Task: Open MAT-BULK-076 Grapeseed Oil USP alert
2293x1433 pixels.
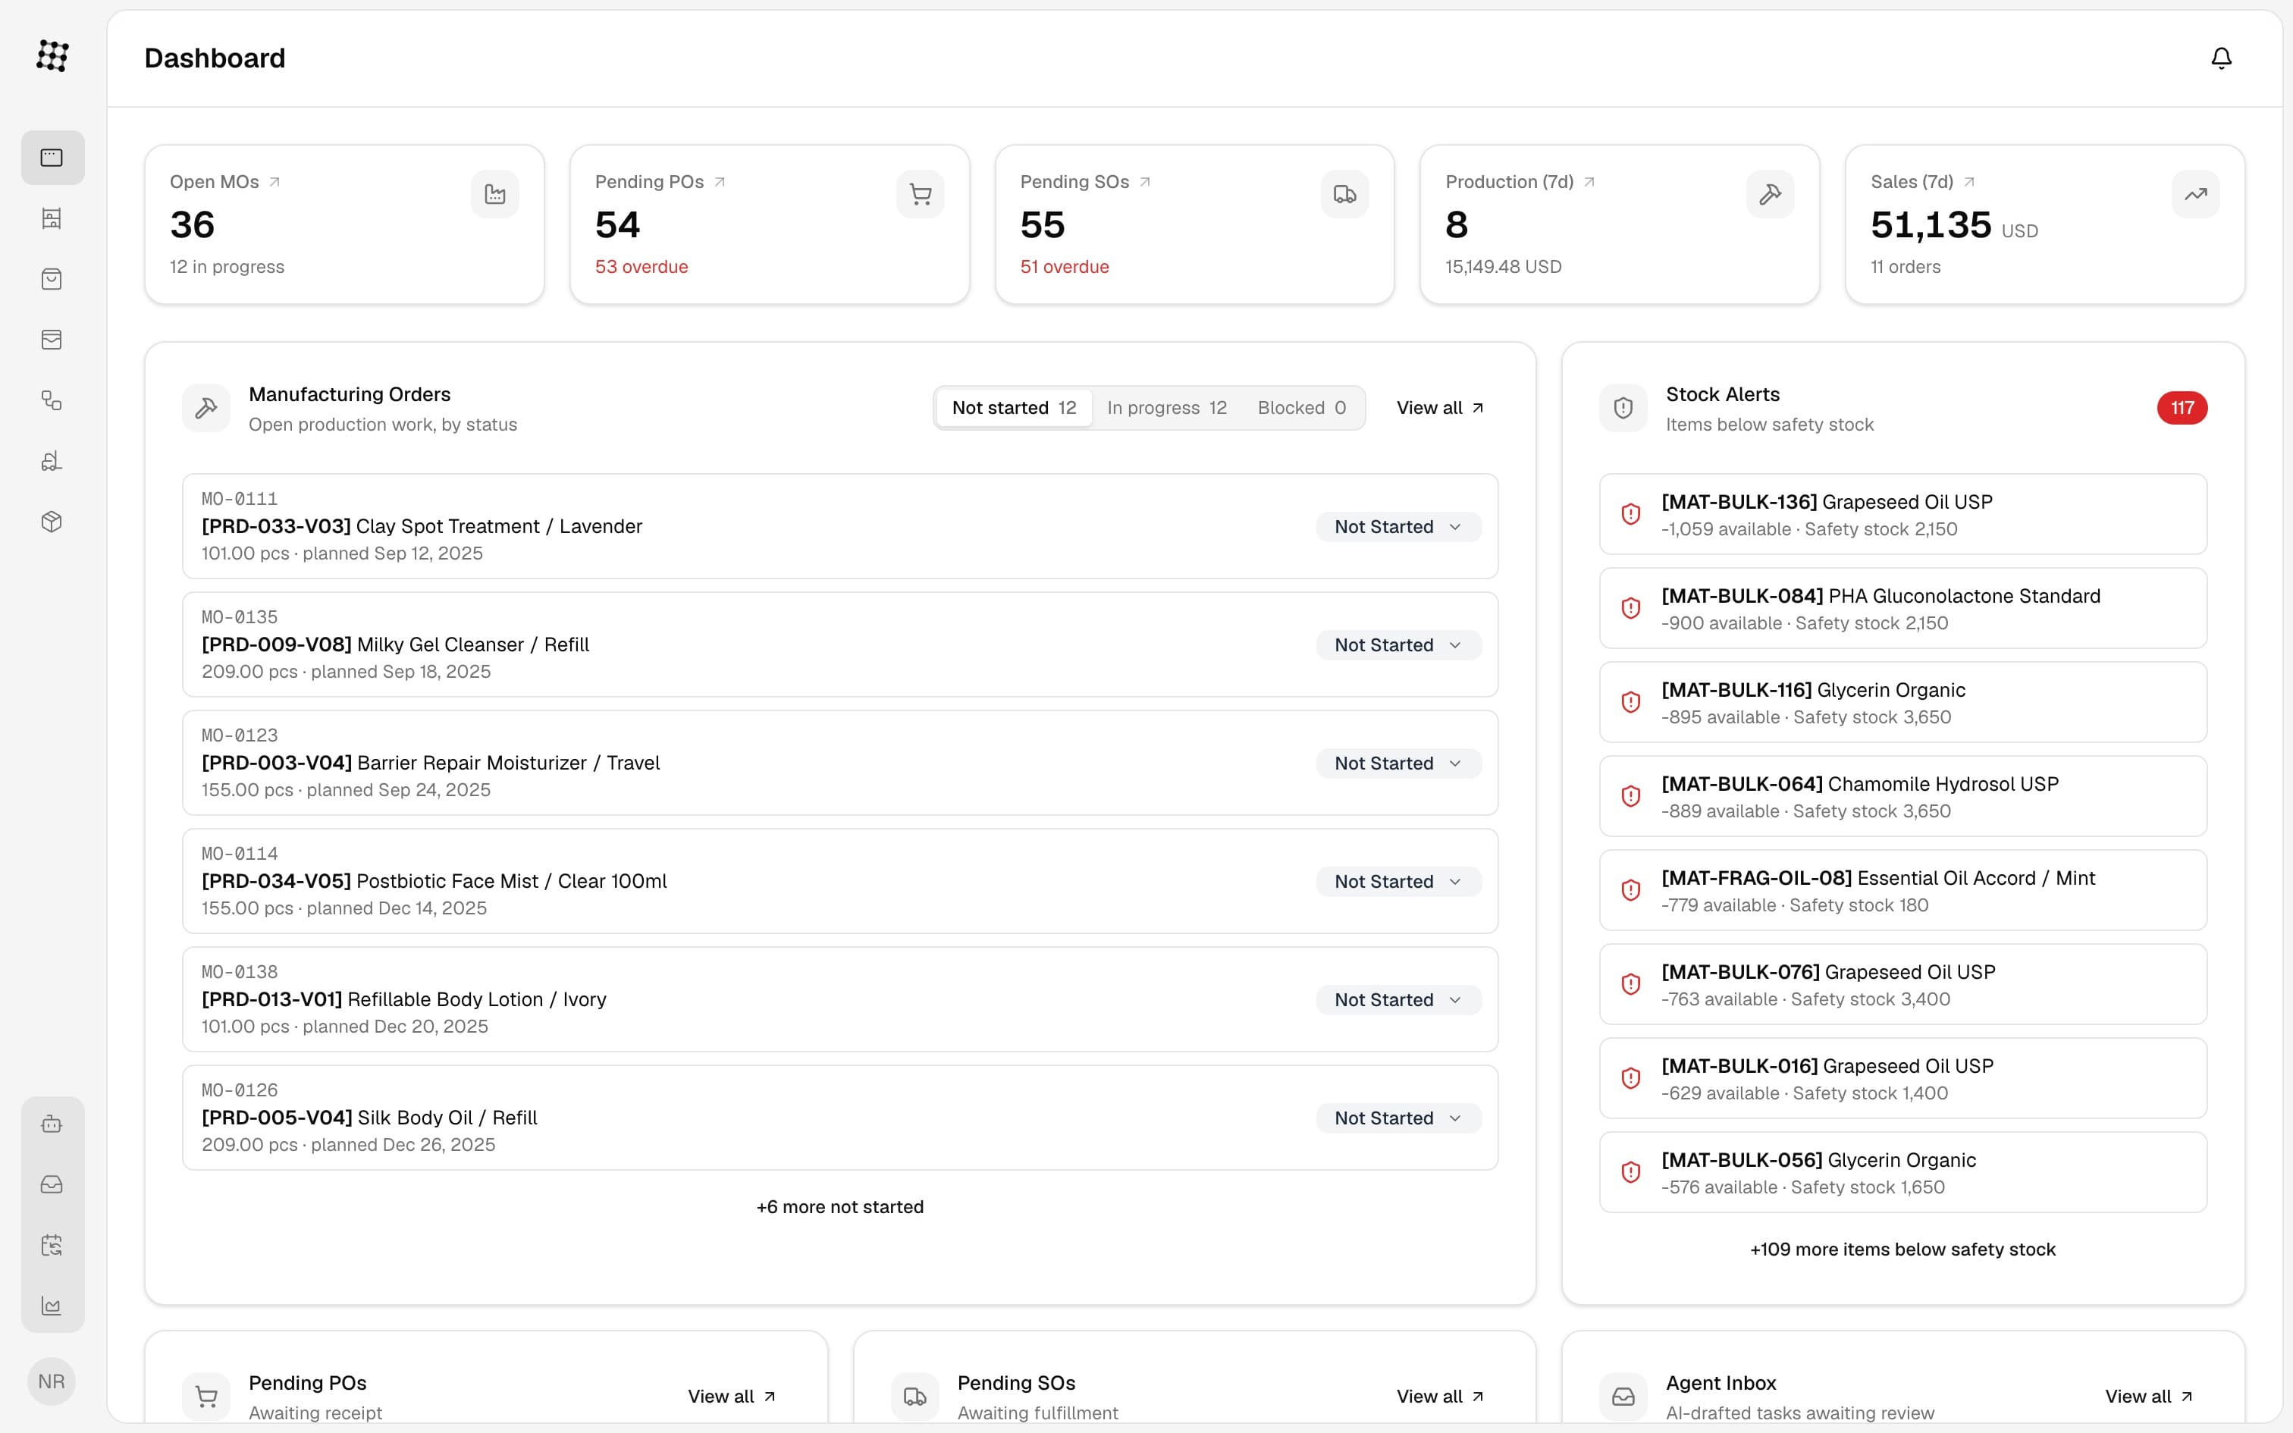Action: coord(1902,984)
